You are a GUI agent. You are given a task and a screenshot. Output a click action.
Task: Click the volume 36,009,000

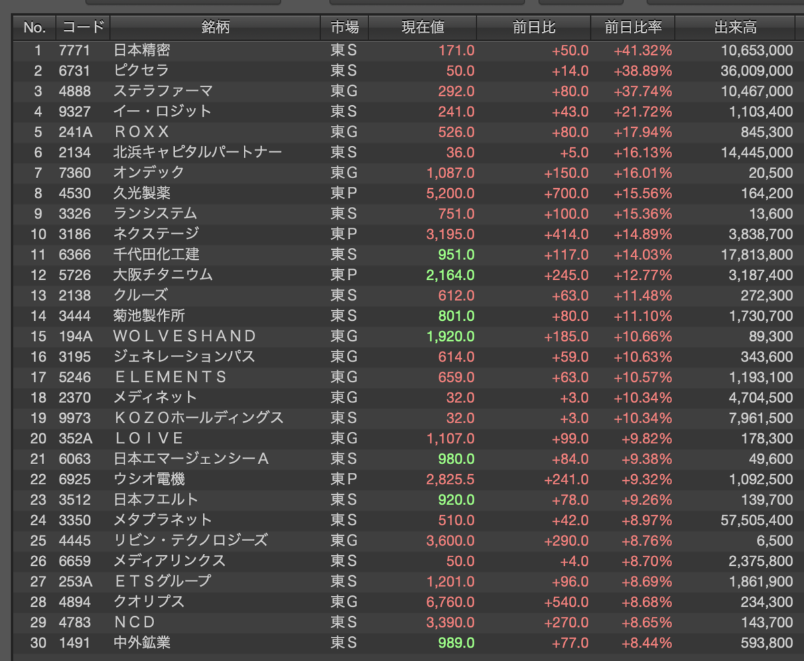coord(757,70)
